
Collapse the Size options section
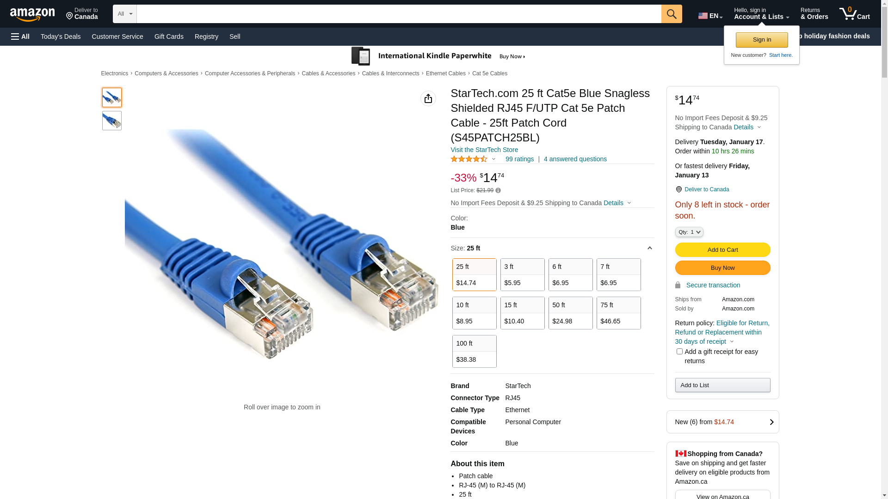point(649,248)
